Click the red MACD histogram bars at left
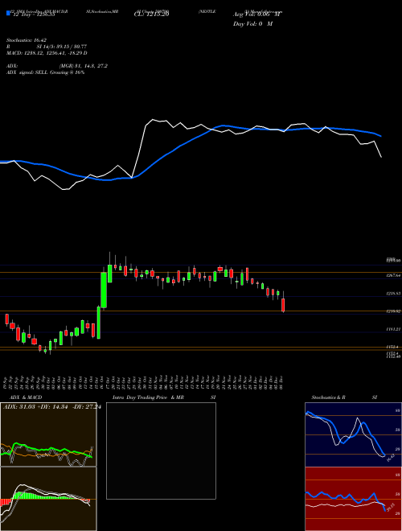 pos(6,503)
